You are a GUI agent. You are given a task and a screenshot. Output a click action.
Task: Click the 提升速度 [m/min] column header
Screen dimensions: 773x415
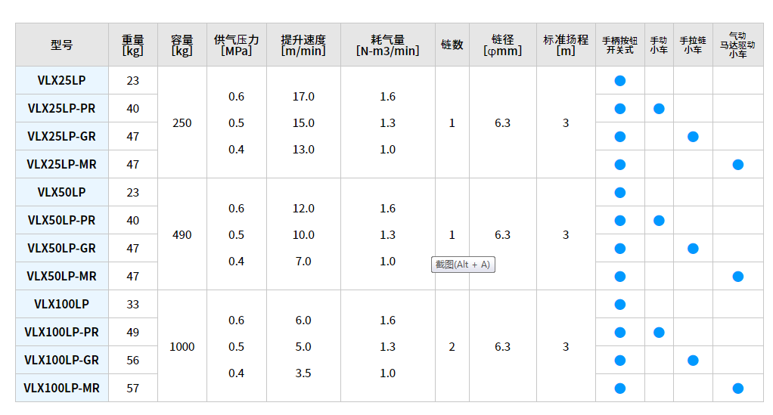point(303,45)
